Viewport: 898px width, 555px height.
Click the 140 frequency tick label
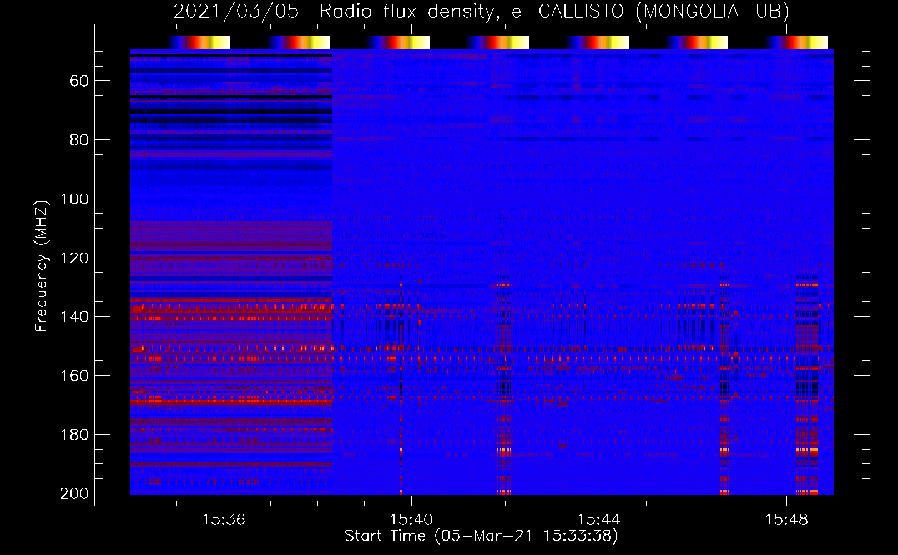point(74,317)
